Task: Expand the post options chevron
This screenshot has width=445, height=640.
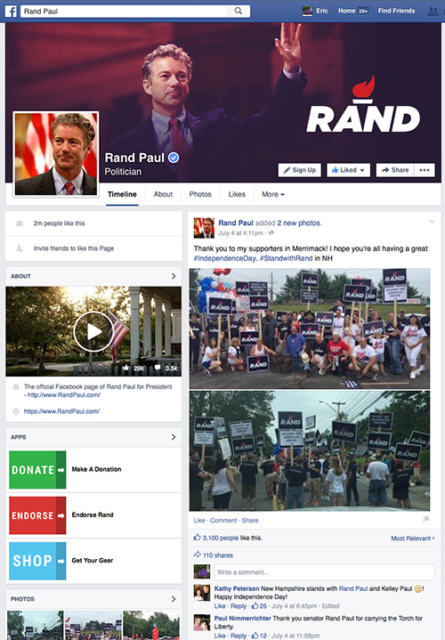Action: click(x=432, y=222)
